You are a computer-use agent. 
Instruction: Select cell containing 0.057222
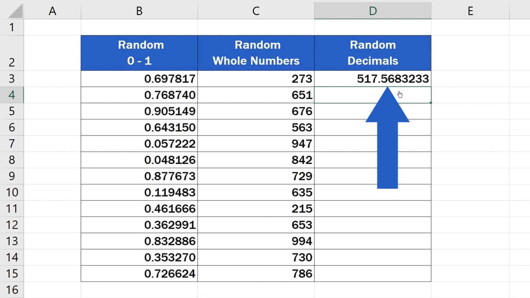click(139, 143)
